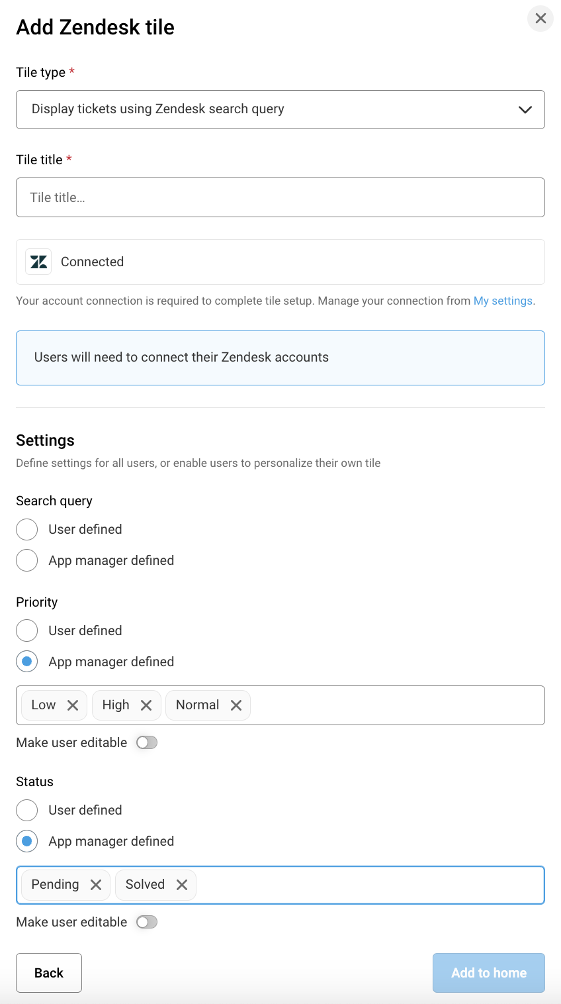This screenshot has width=561, height=1004.
Task: Choose User defined under Priority
Action: tap(27, 630)
